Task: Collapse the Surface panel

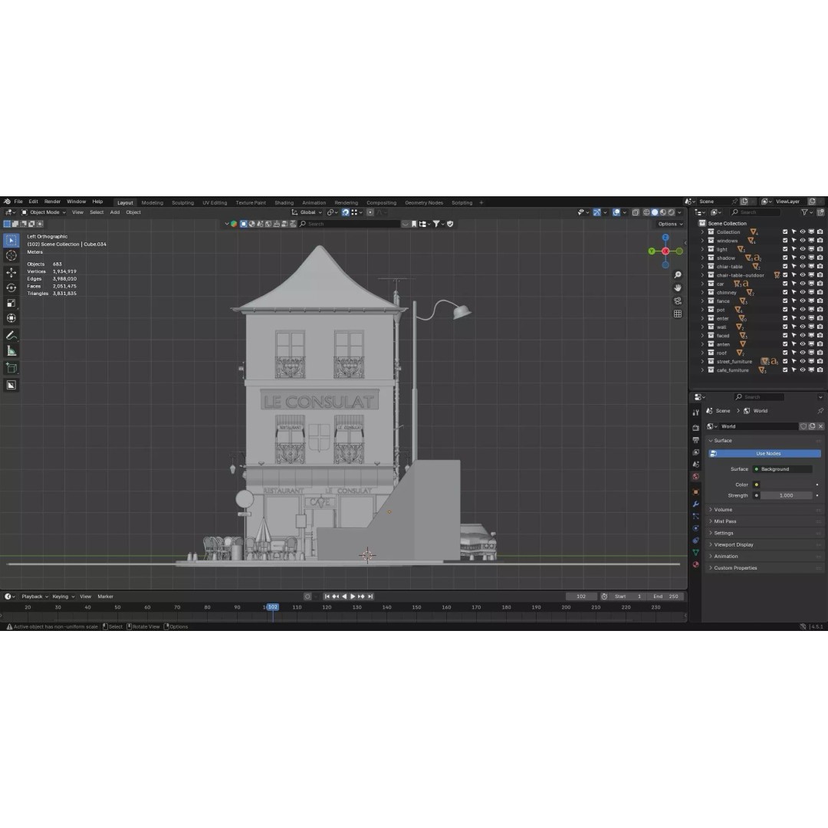Action: click(764, 440)
